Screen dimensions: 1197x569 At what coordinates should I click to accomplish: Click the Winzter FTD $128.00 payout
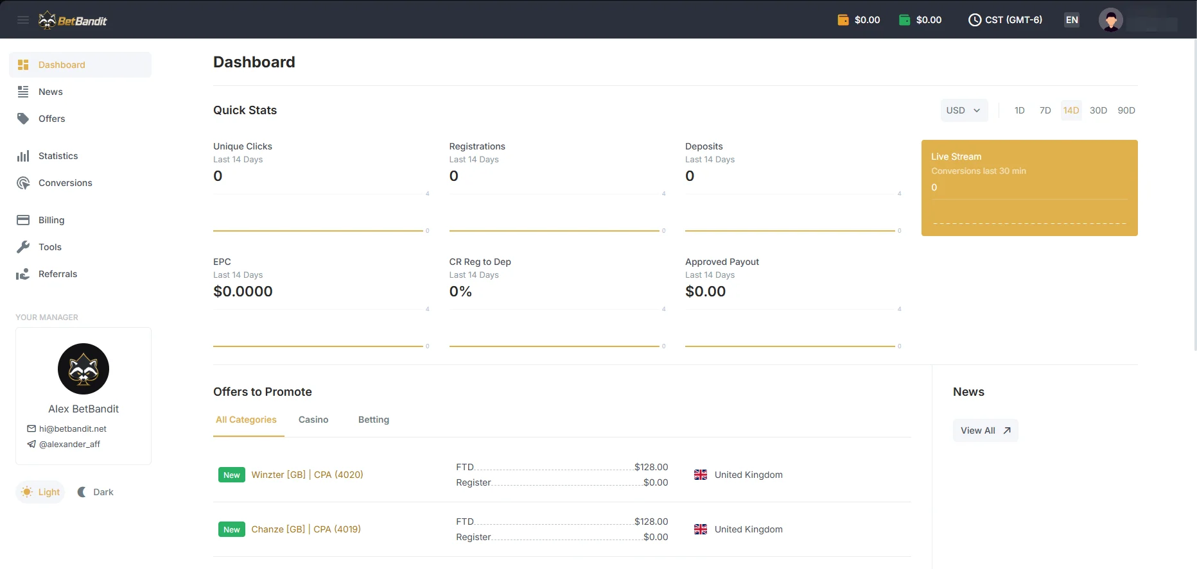point(651,467)
